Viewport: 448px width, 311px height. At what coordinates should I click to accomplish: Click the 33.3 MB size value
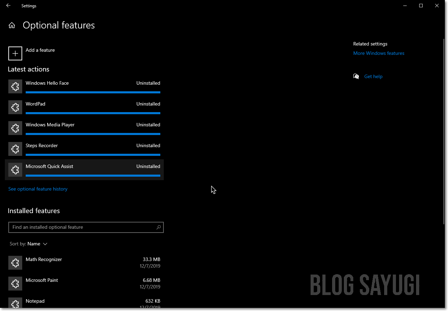pyautogui.click(x=152, y=259)
